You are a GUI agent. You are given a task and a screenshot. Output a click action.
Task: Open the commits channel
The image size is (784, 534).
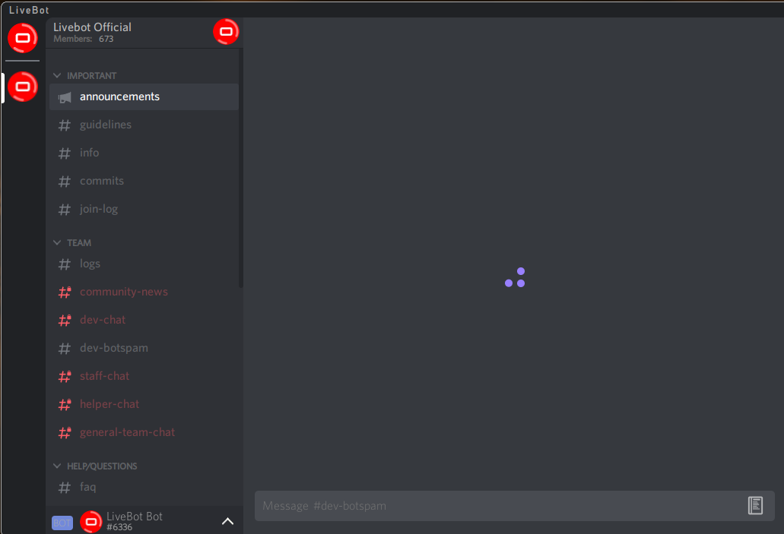coord(102,181)
